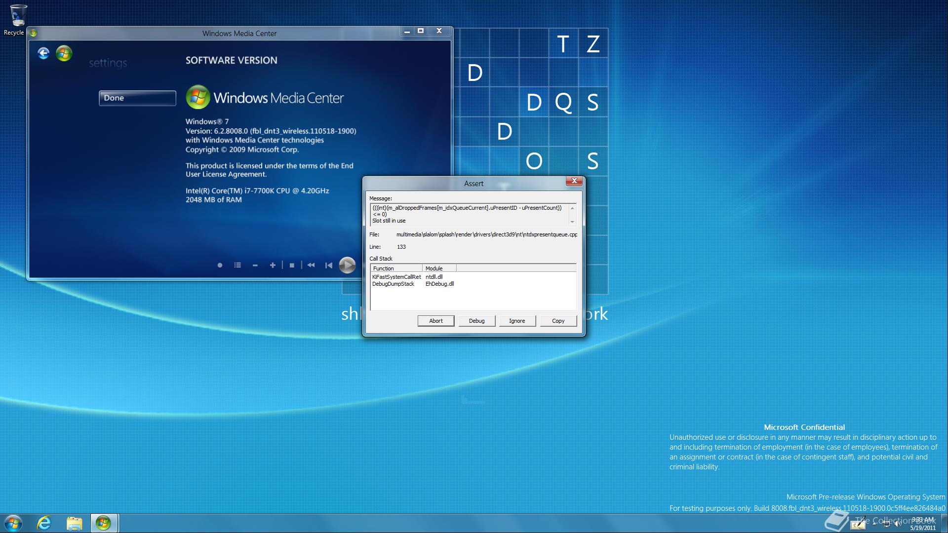Copy the assert details
Viewport: 948px width, 533px height.
tap(558, 321)
